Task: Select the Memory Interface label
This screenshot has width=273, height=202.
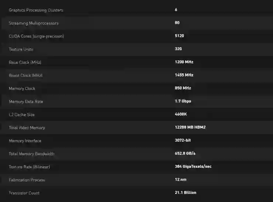Action: (25, 141)
